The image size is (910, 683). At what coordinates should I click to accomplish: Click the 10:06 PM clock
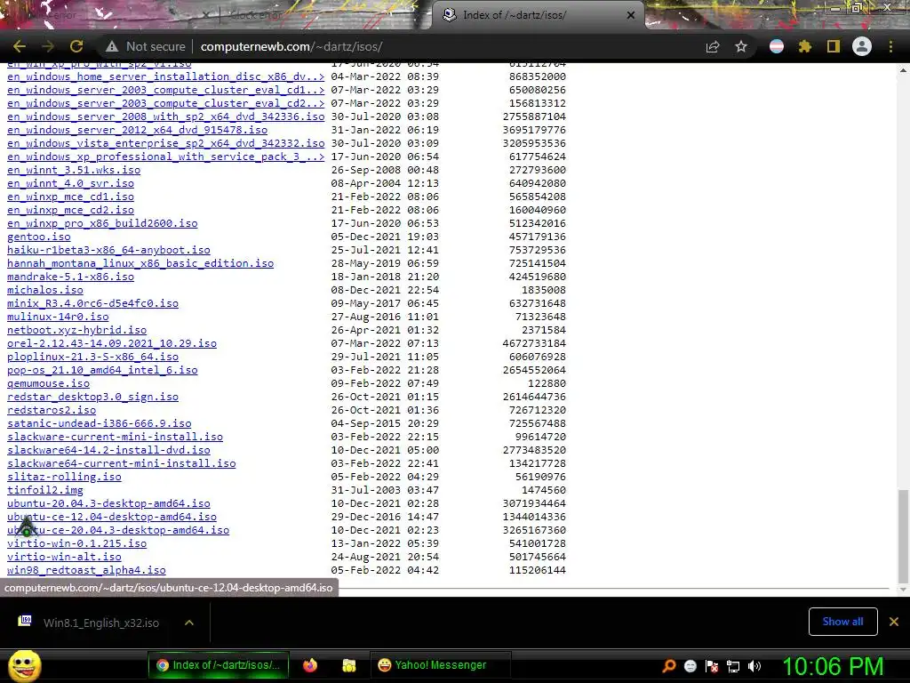coord(833,666)
